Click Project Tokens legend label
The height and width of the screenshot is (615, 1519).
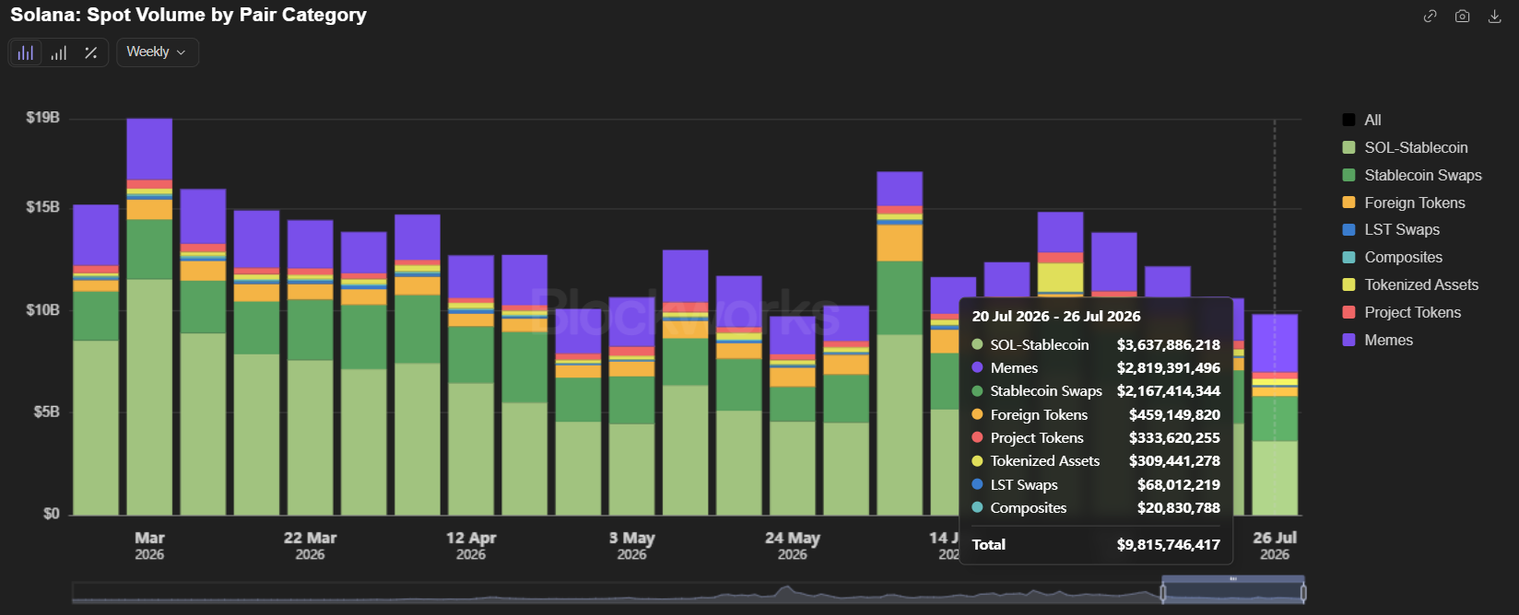click(1412, 312)
